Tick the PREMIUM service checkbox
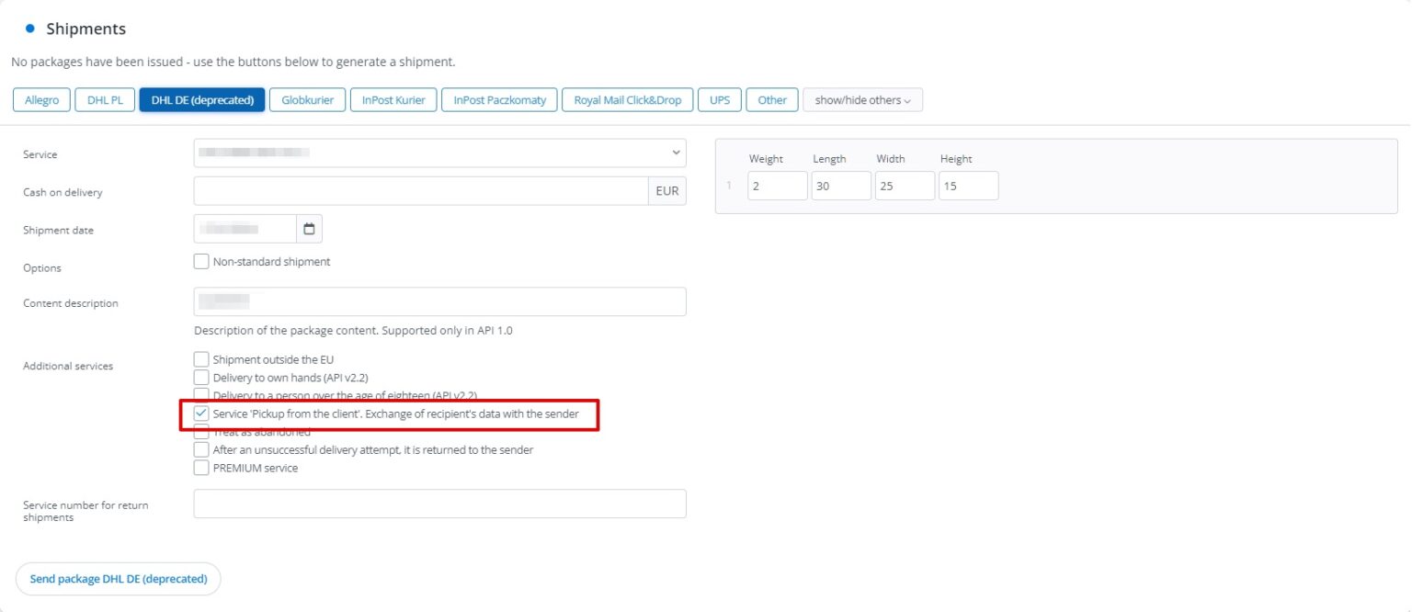This screenshot has width=1412, height=612. pyautogui.click(x=201, y=468)
